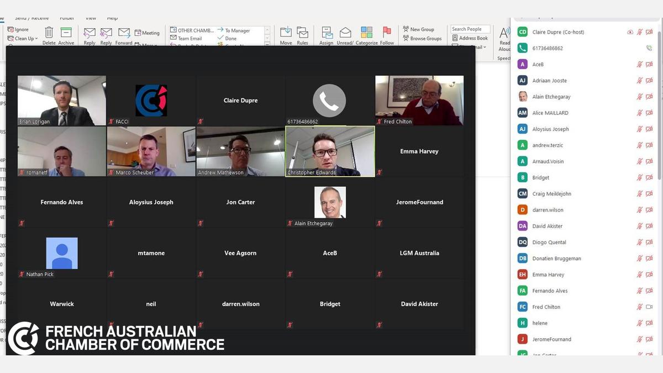
Task: Toggle Fred Chilton's camera icon in participants list
Action: [x=649, y=307]
